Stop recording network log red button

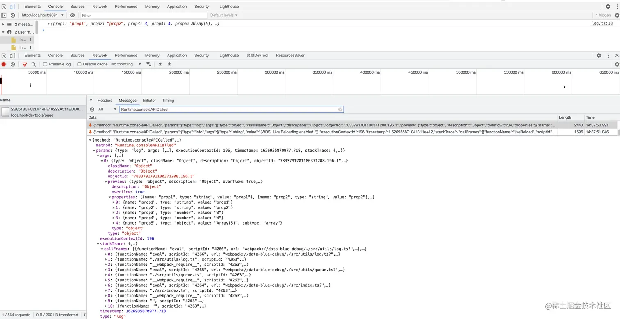[x=4, y=64]
